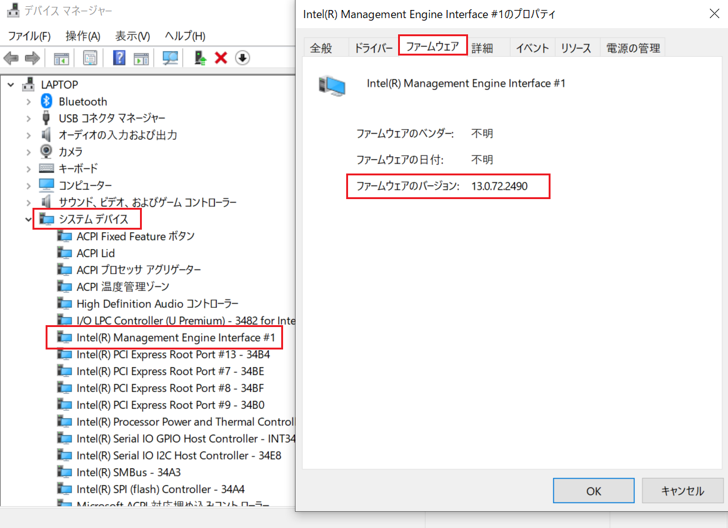Select Intel(R) Processor Power and Thermal Control

pyautogui.click(x=186, y=421)
